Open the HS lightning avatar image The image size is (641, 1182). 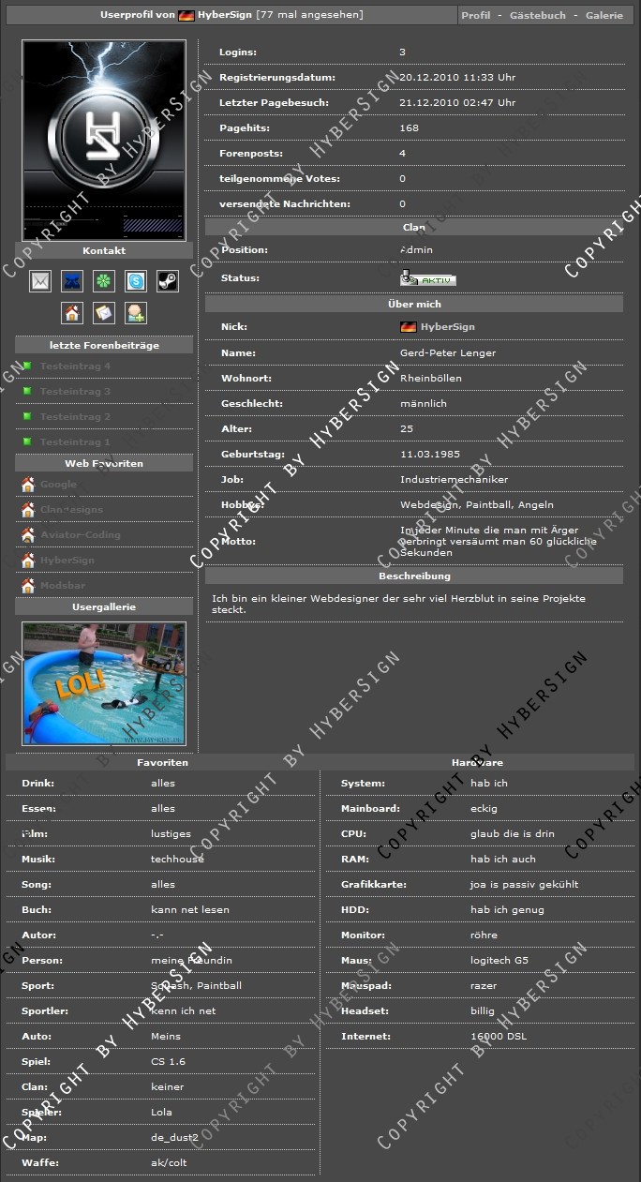tap(104, 141)
